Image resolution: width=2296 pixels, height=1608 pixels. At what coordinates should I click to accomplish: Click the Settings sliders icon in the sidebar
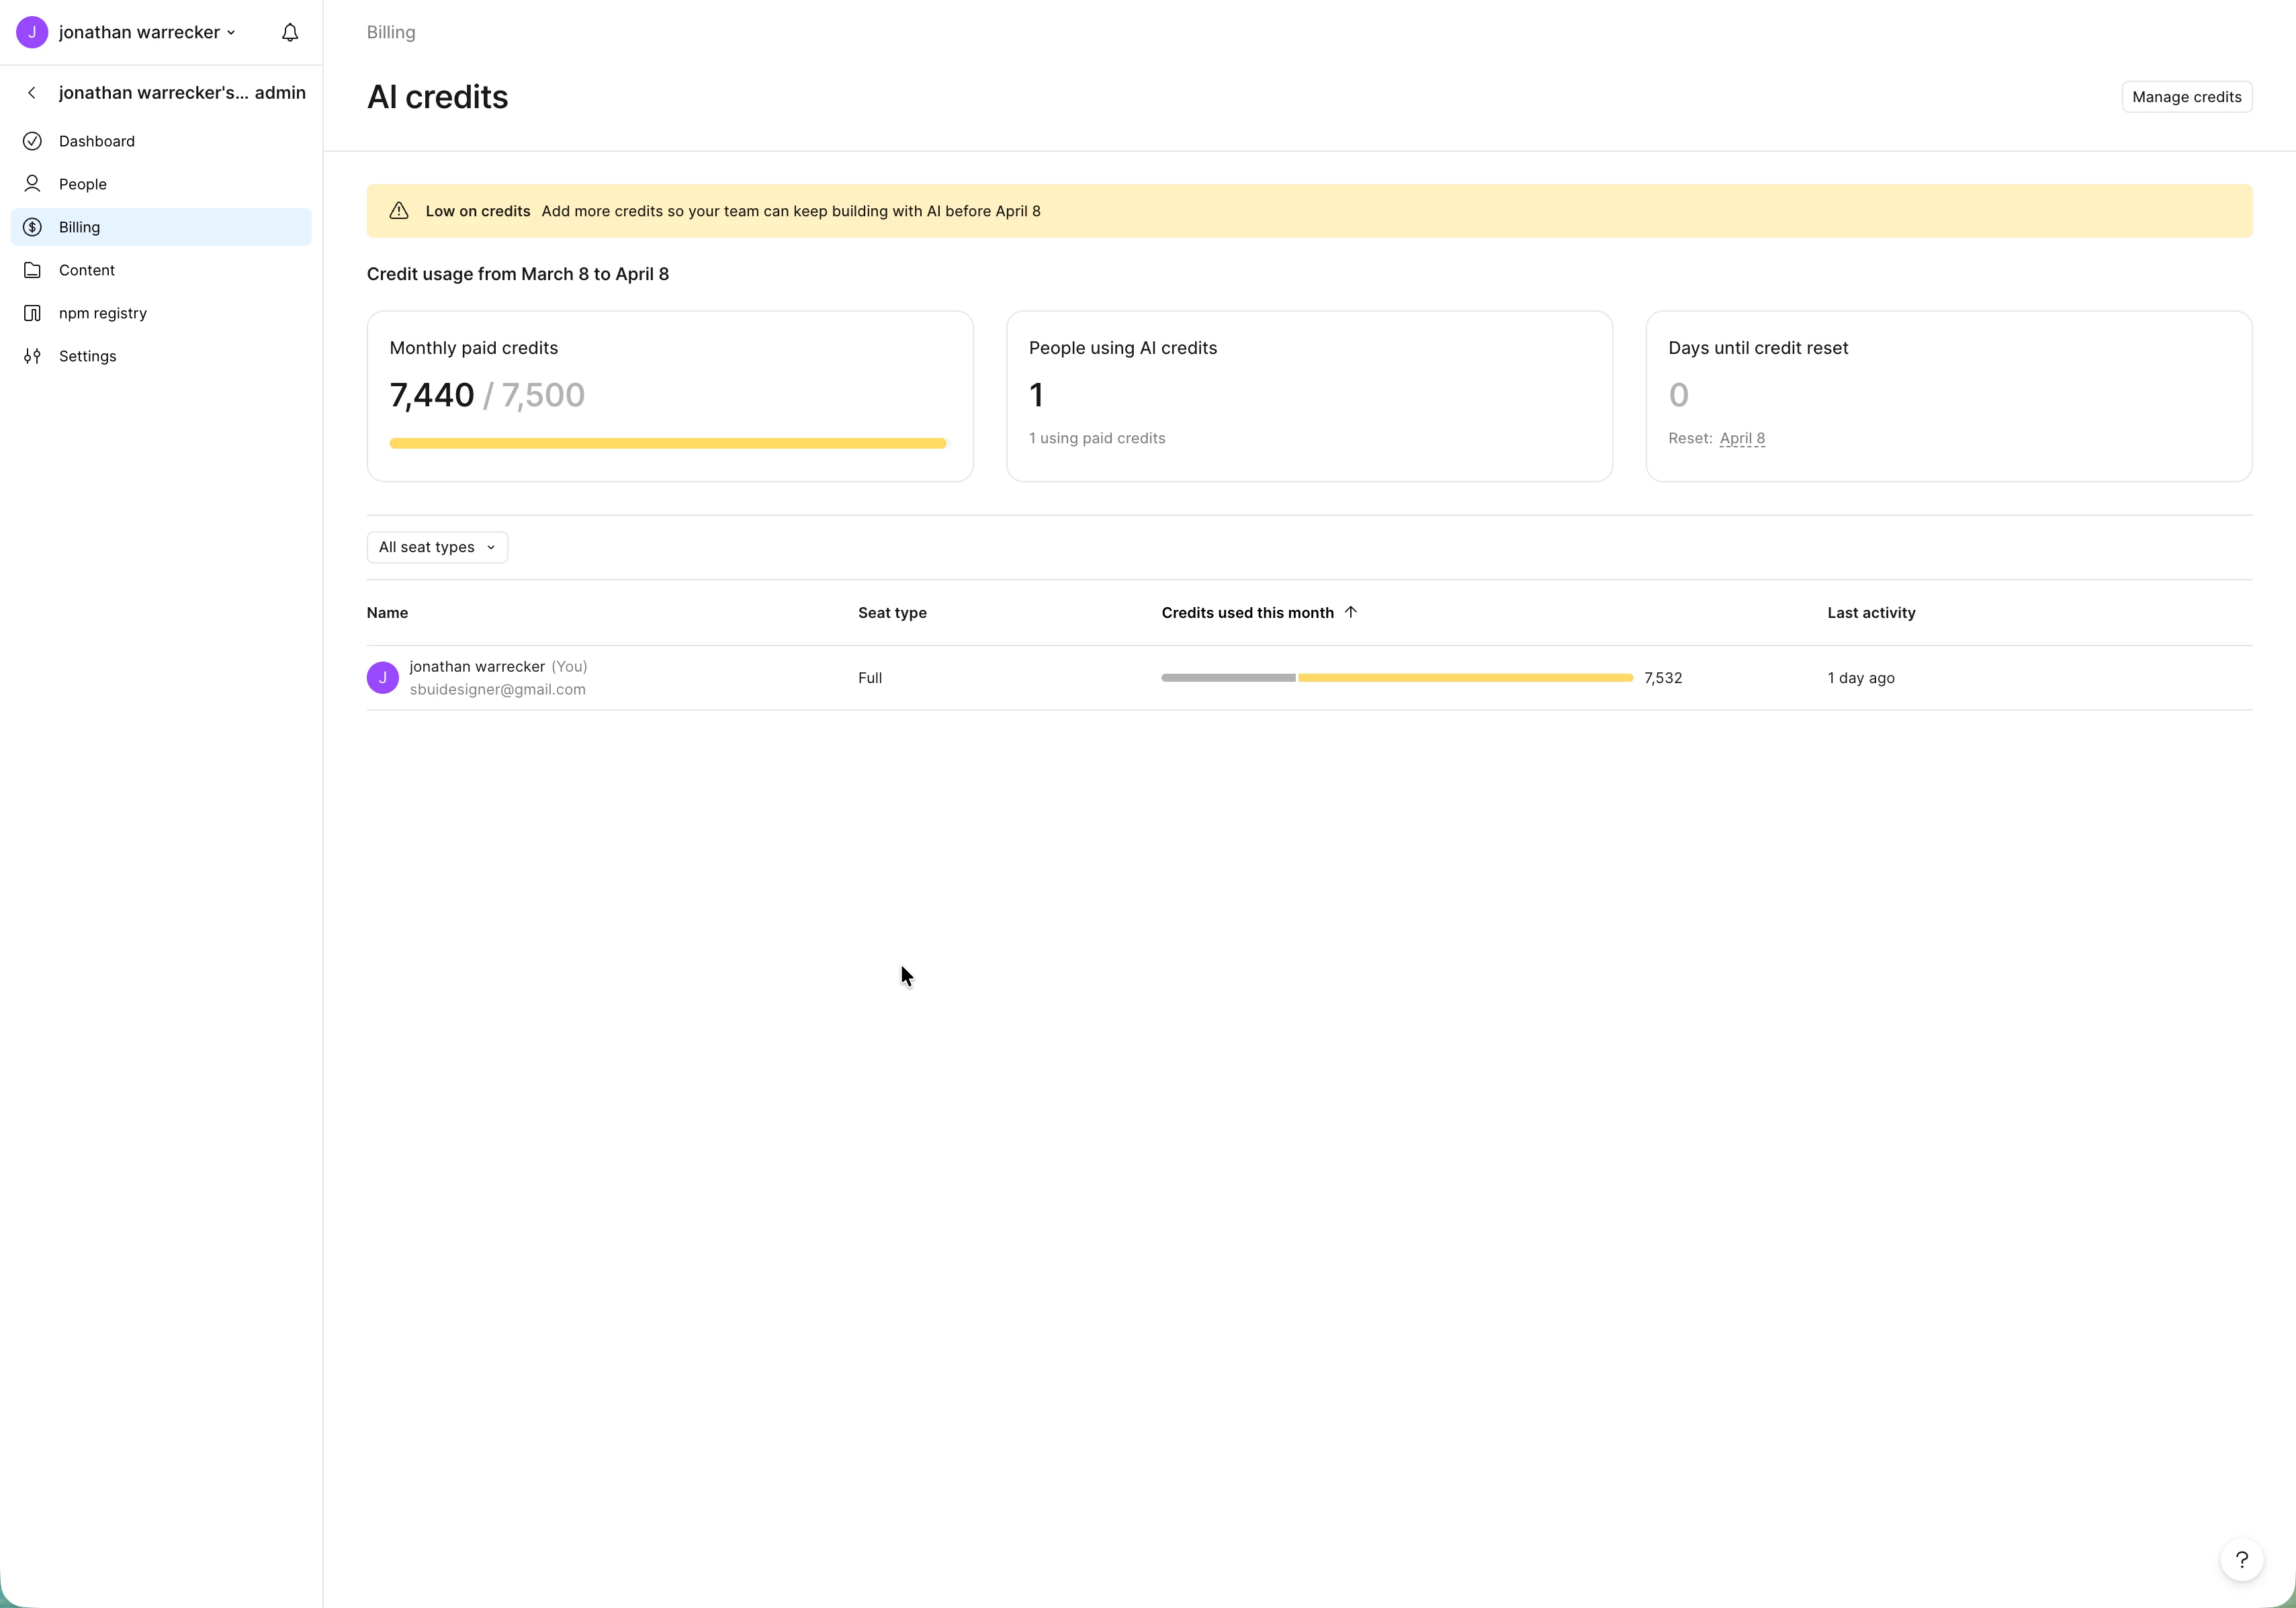(32, 356)
